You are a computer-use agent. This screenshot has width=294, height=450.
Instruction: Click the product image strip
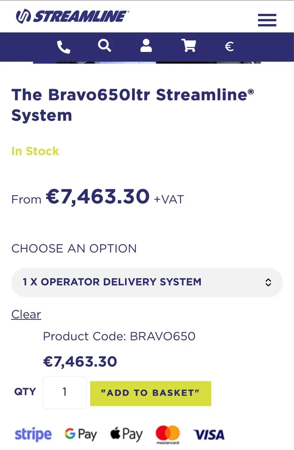tap(147, 62)
